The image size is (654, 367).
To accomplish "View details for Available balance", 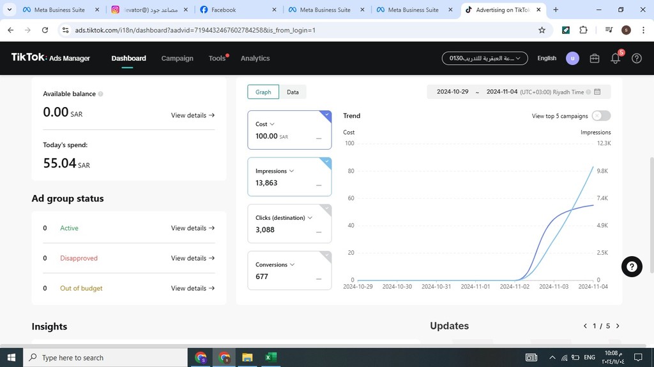I will pos(193,115).
